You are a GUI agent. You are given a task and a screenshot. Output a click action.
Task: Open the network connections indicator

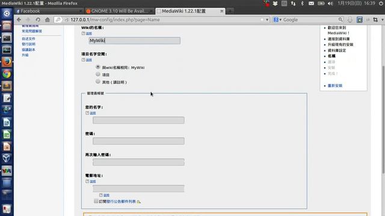pyautogui.click(x=293, y=4)
